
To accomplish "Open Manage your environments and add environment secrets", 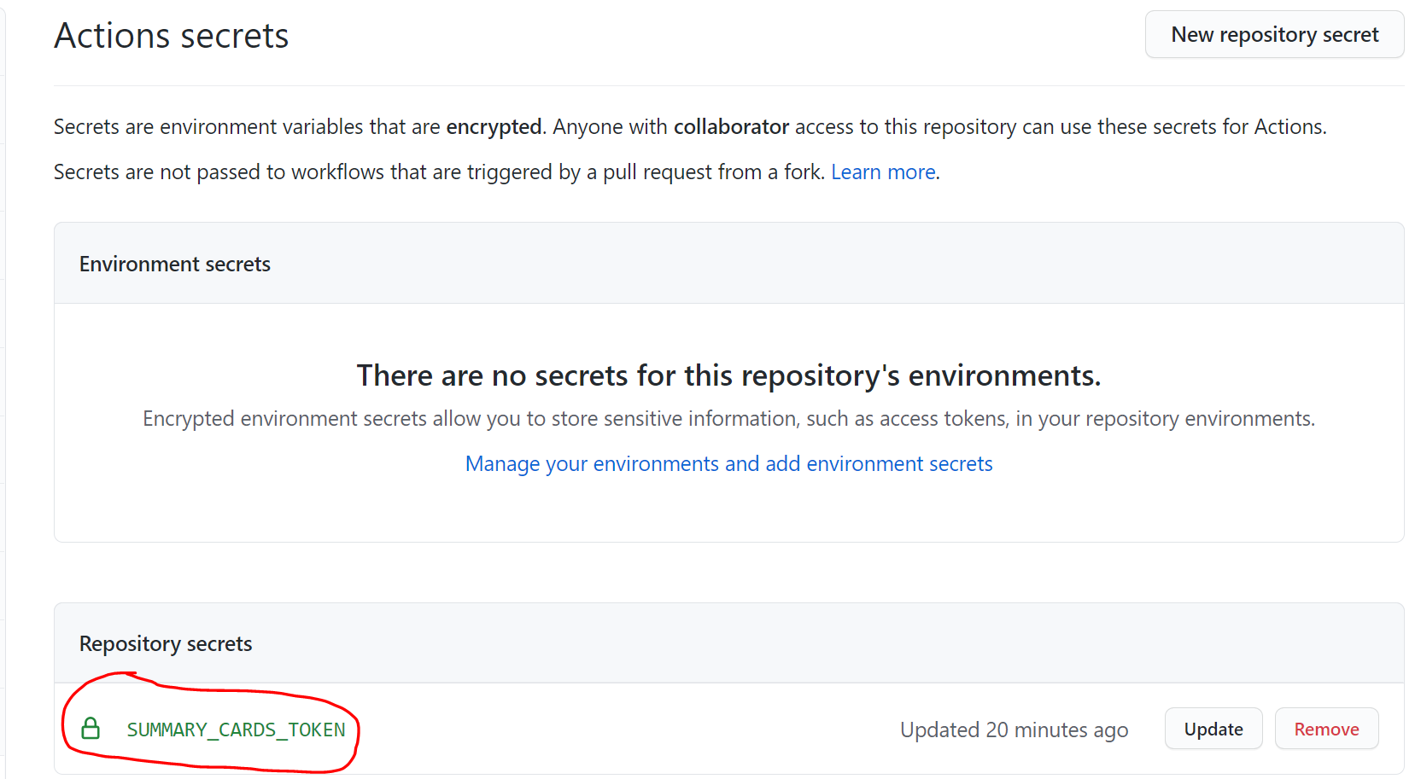I will [x=728, y=463].
